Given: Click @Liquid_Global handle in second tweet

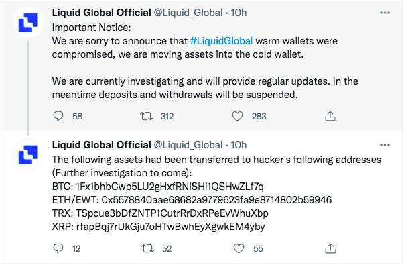Looking at the screenshot, I should (x=188, y=145).
